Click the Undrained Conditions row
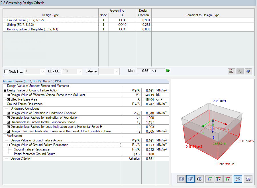 [x=86, y=108]
